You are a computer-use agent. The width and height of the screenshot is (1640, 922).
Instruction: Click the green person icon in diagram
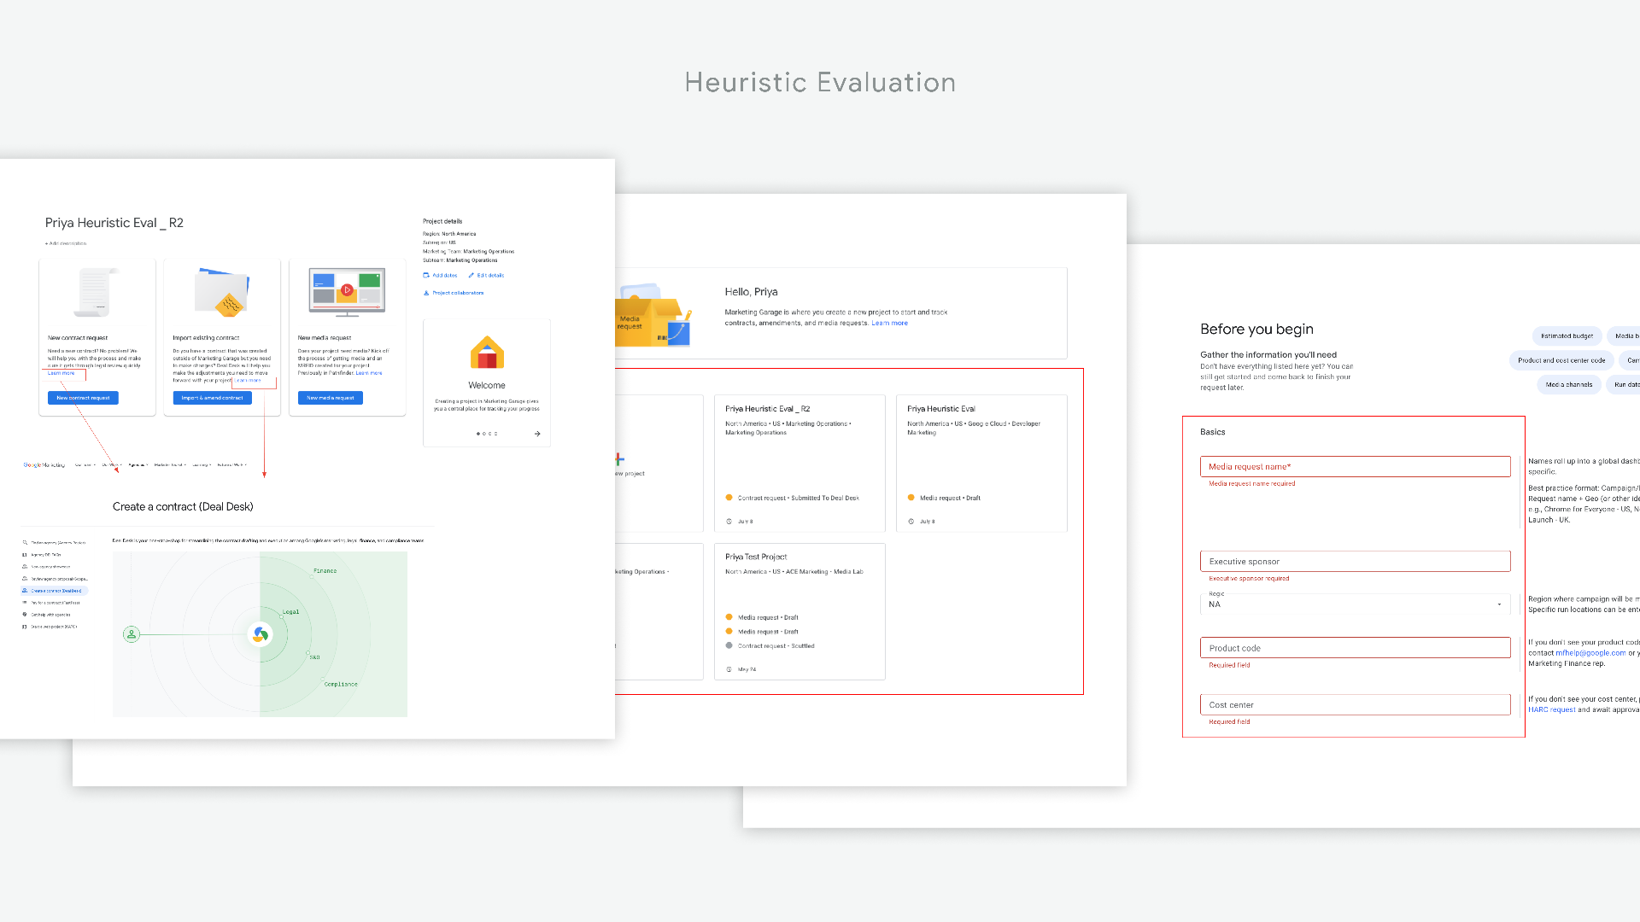(131, 634)
